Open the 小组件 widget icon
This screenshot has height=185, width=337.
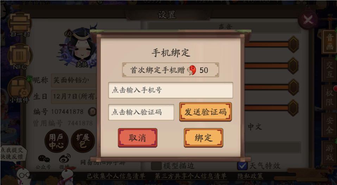pos(20,89)
